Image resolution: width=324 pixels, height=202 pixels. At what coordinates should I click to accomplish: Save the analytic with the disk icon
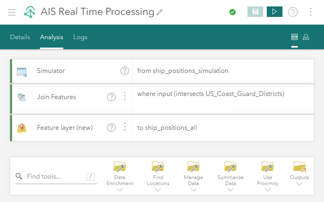[x=255, y=12]
